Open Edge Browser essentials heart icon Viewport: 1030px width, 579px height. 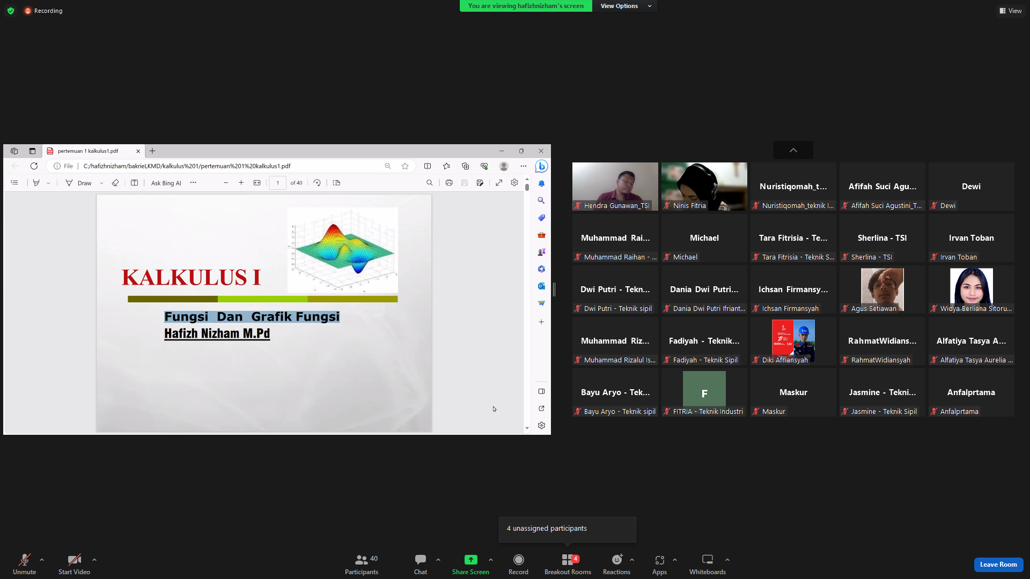click(484, 166)
